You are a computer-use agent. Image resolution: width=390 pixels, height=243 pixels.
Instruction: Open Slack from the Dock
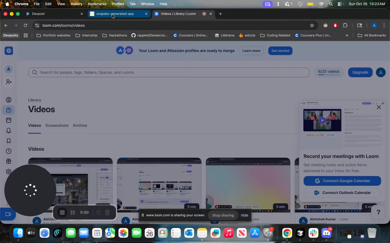coord(313,233)
